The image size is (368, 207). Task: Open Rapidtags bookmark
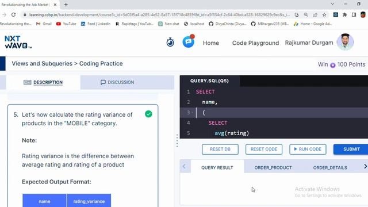pyautogui.click(x=134, y=24)
